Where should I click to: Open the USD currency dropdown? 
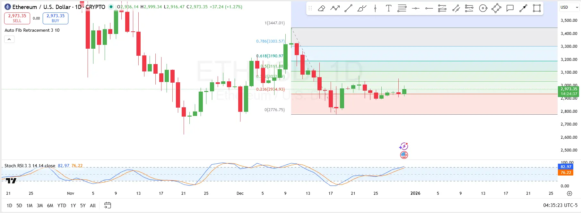click(x=569, y=7)
